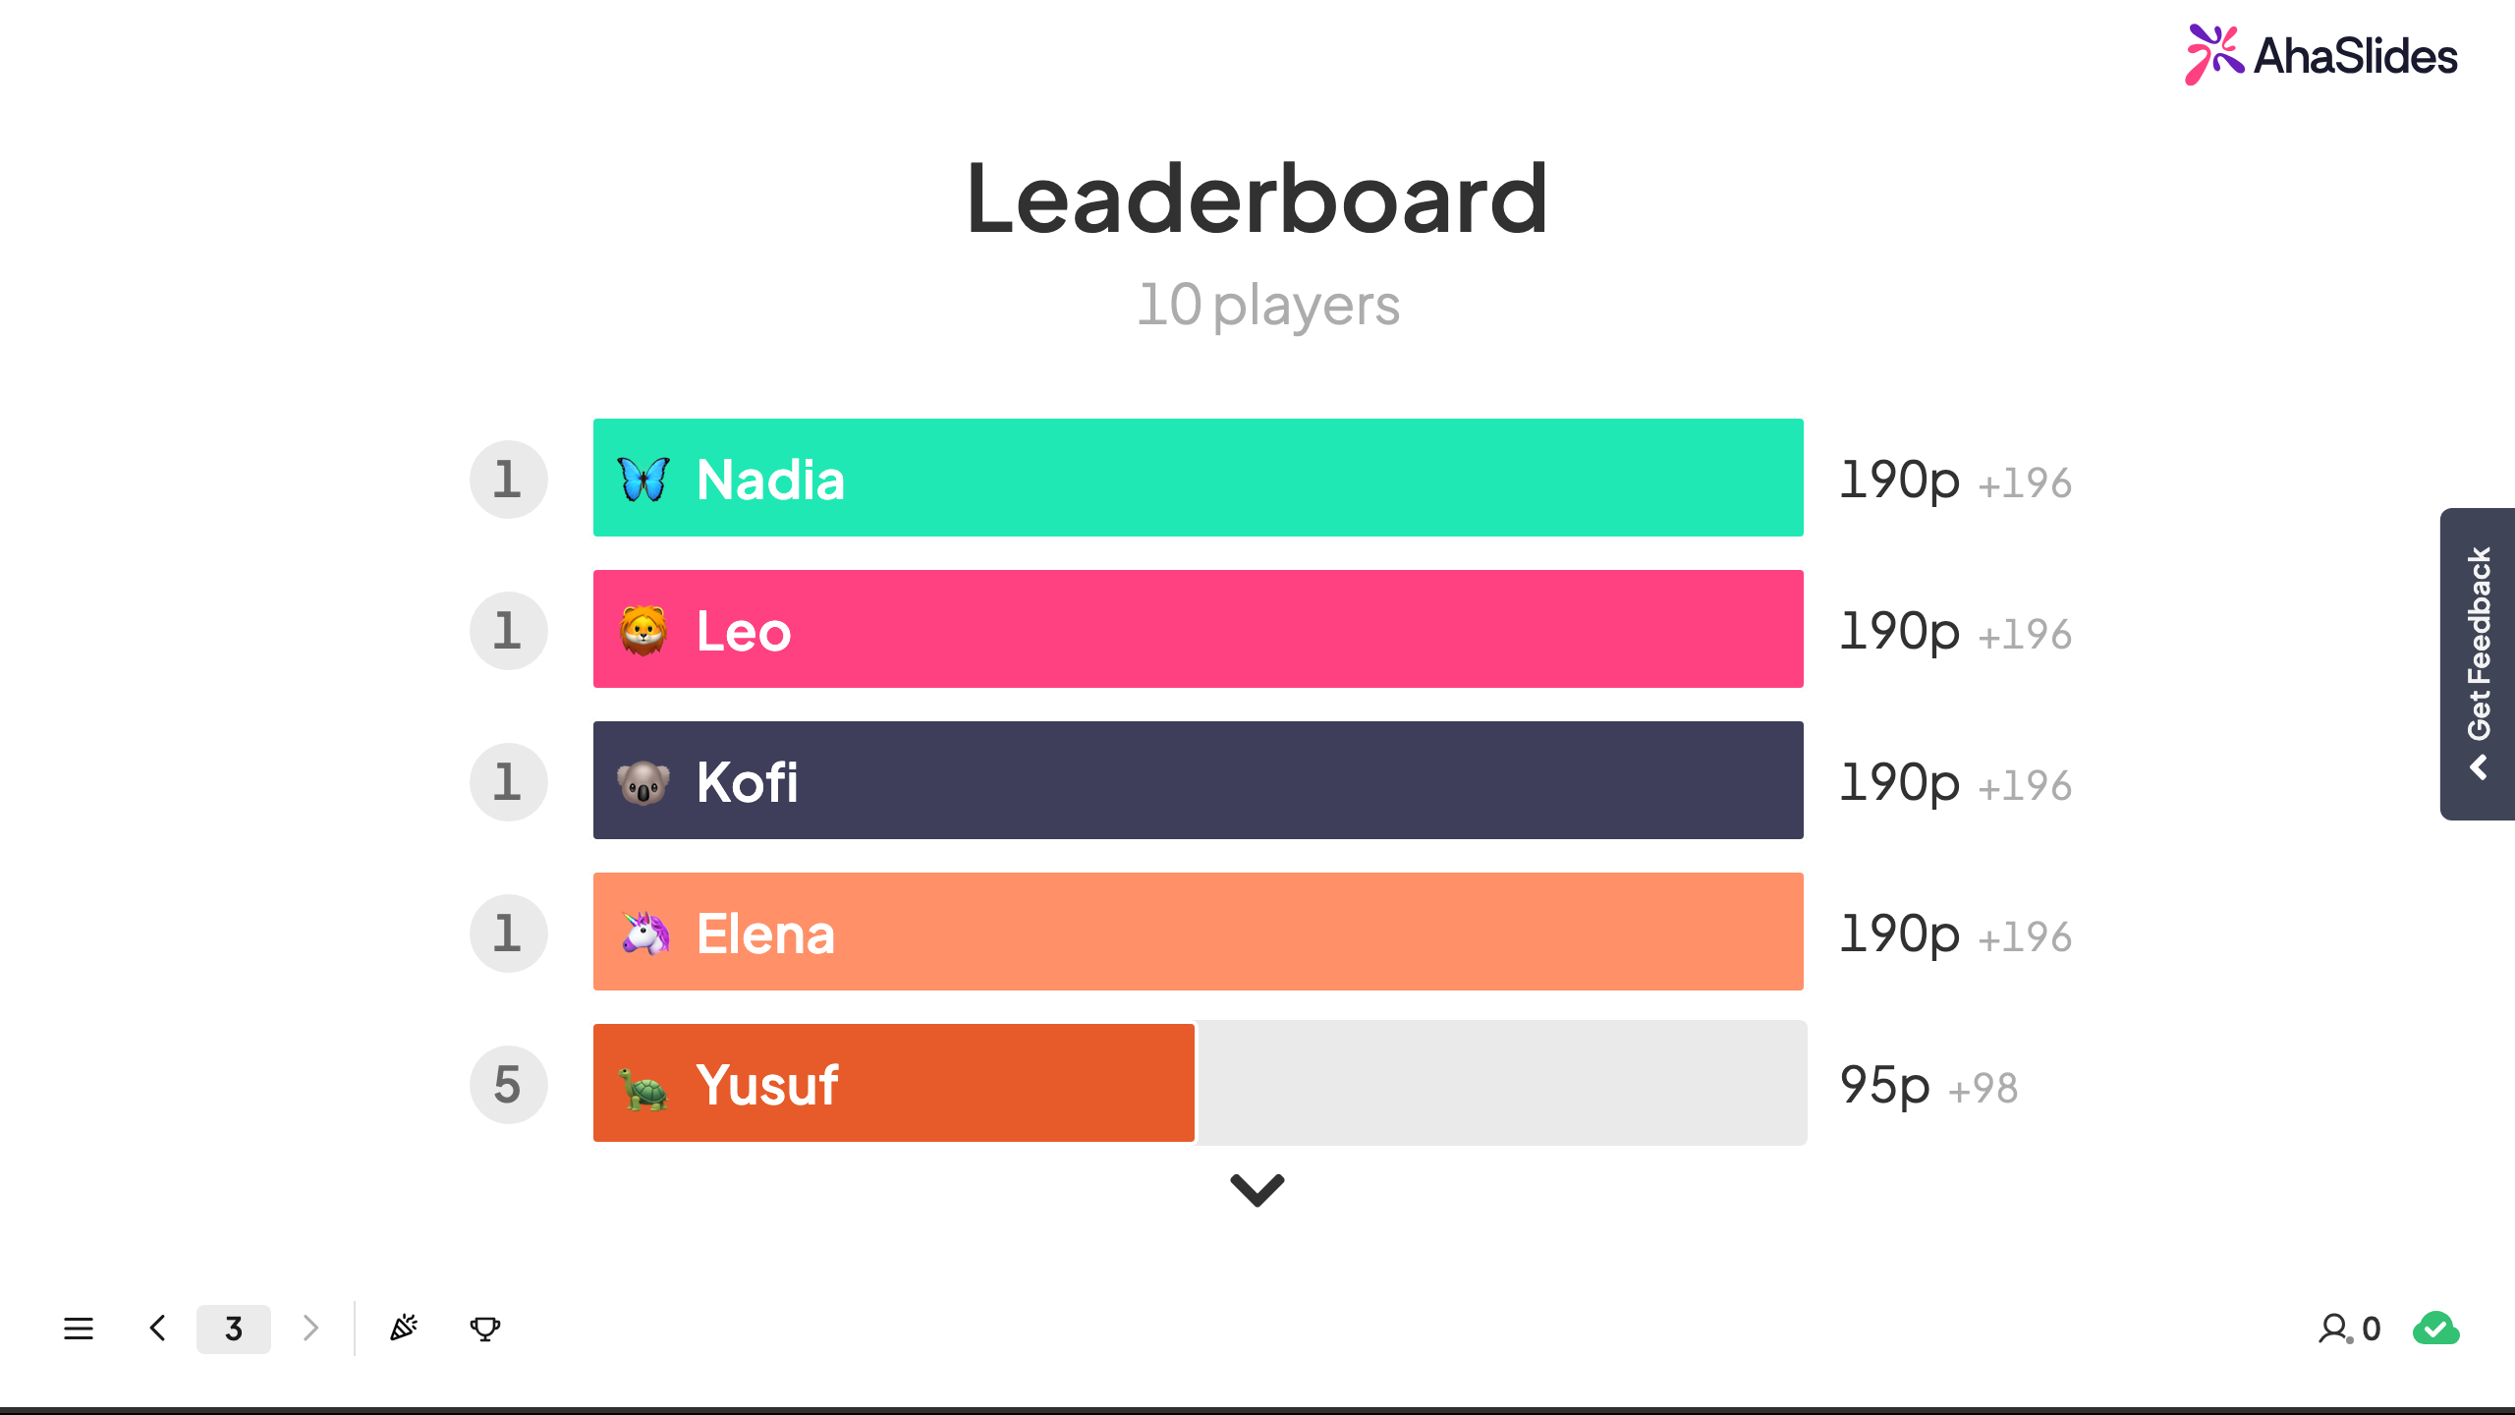The width and height of the screenshot is (2515, 1415).
Task: Select Leo's pink leaderboard bar
Action: [x=1199, y=629]
